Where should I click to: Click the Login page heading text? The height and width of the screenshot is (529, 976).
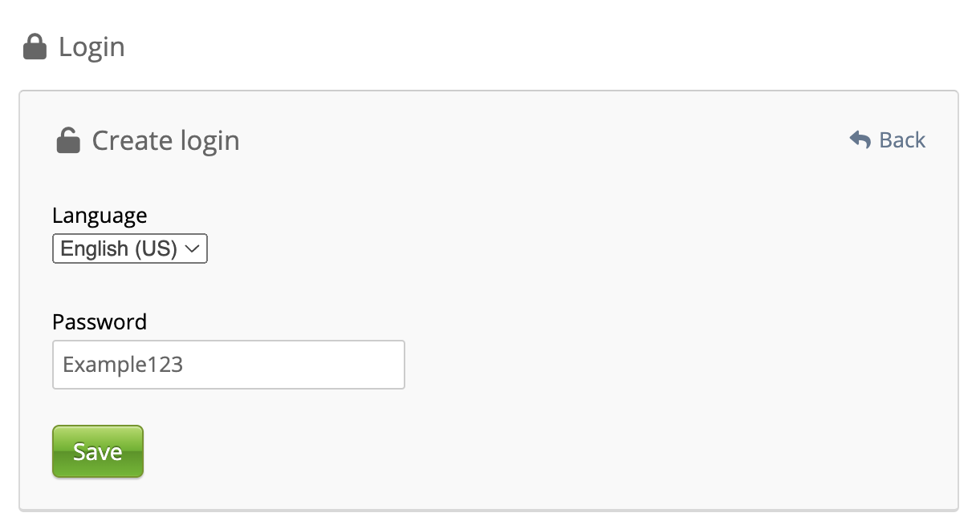tap(91, 47)
